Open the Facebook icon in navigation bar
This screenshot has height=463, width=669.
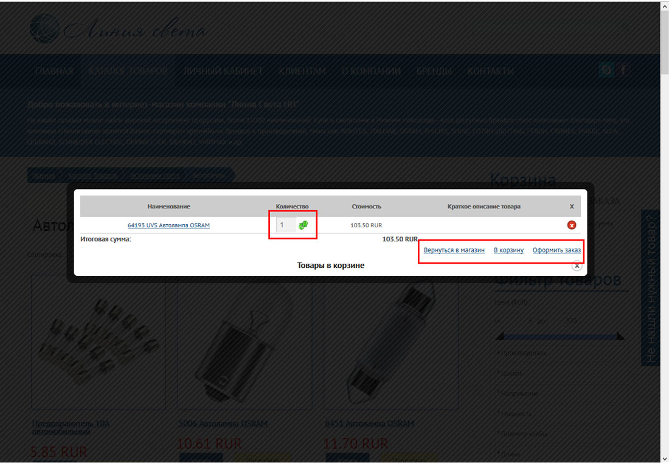(623, 69)
